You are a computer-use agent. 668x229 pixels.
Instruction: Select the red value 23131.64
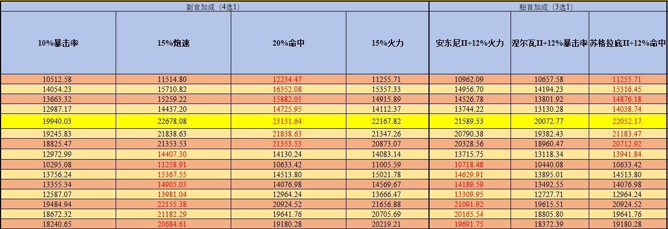289,121
